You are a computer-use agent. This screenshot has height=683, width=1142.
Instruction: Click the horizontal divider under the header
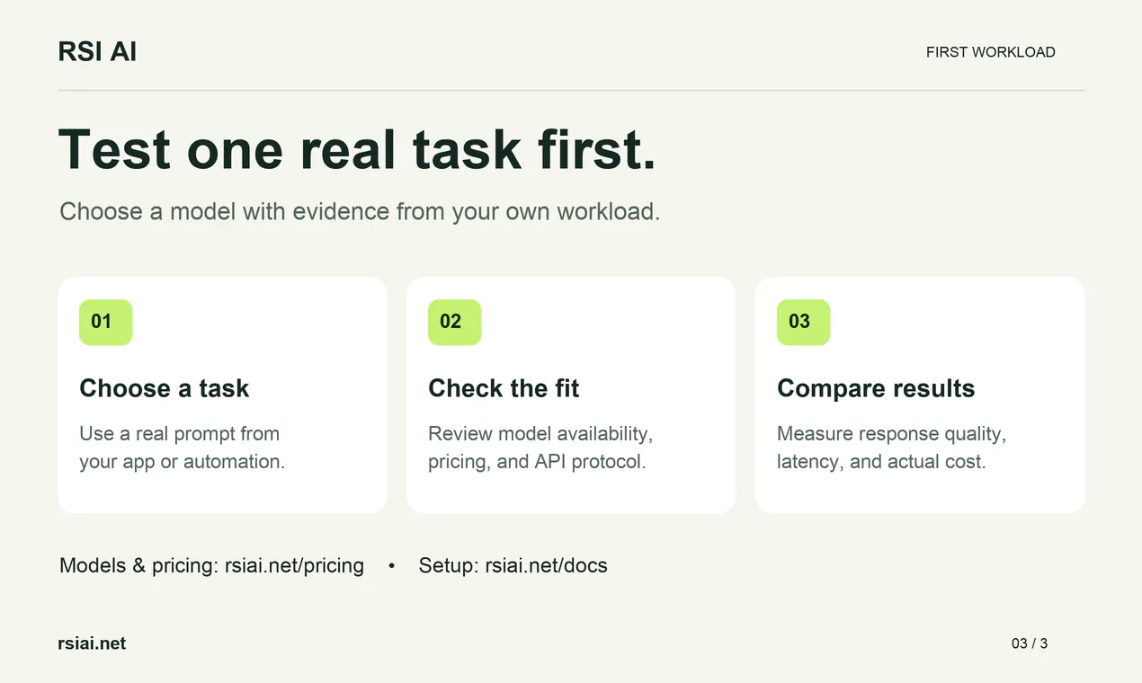point(571,90)
